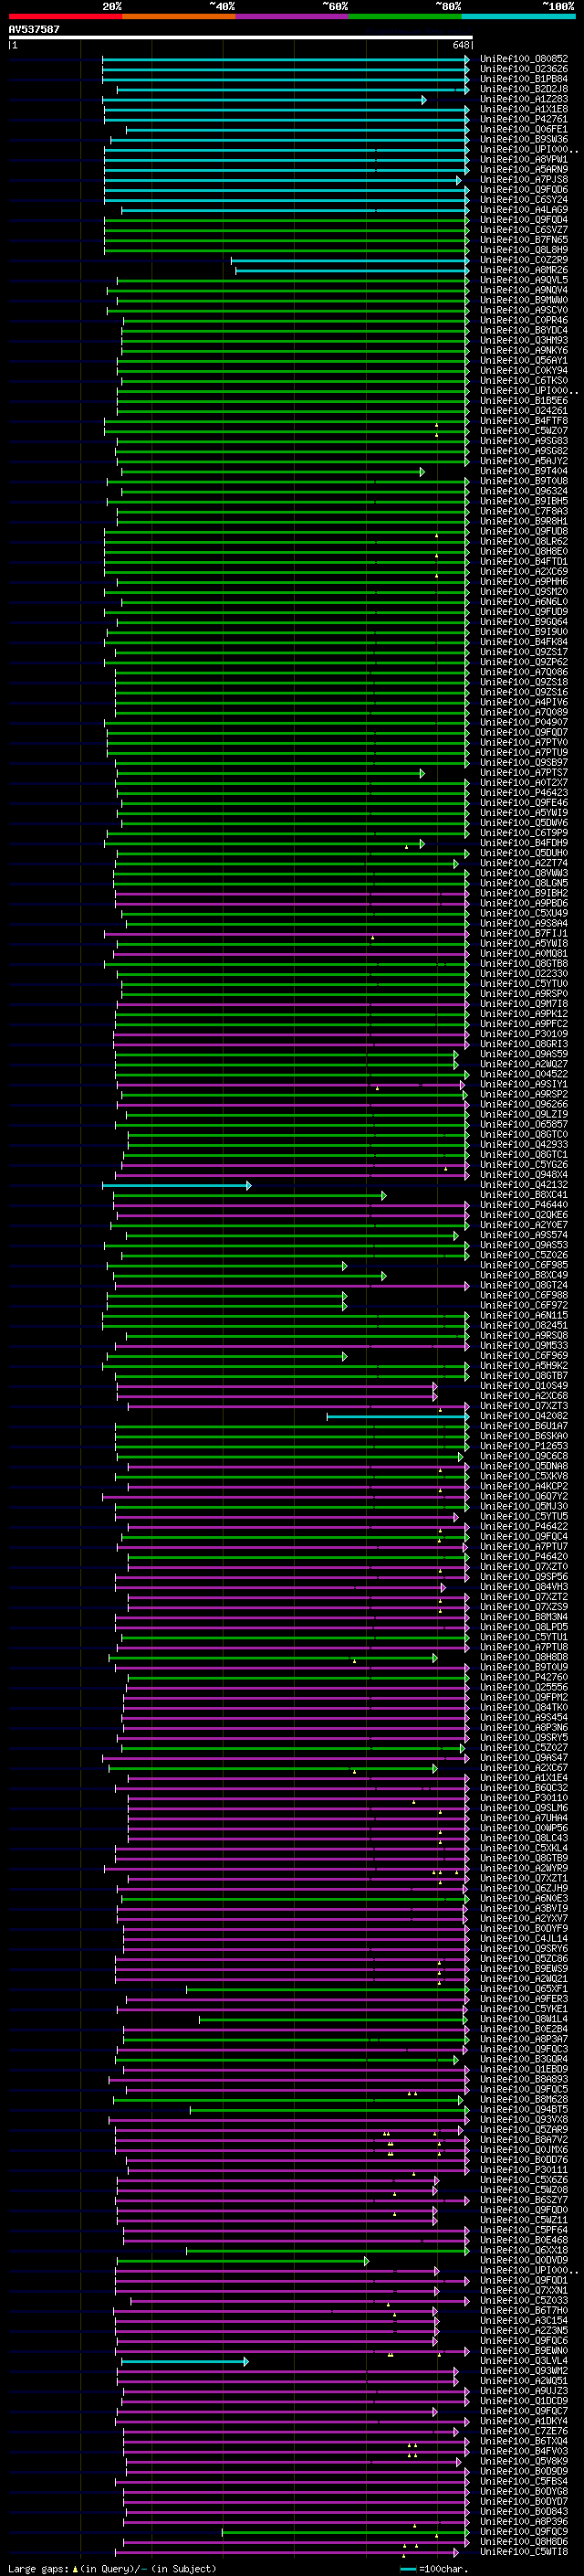The width and height of the screenshot is (584, 2576).
Task: Pick the UniRef100_Q93WM2 entry
Action: coord(524,2371)
